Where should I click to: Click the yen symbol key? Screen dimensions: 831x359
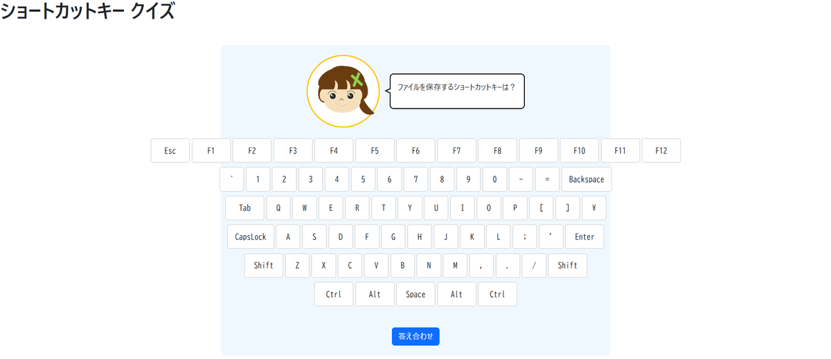point(593,208)
